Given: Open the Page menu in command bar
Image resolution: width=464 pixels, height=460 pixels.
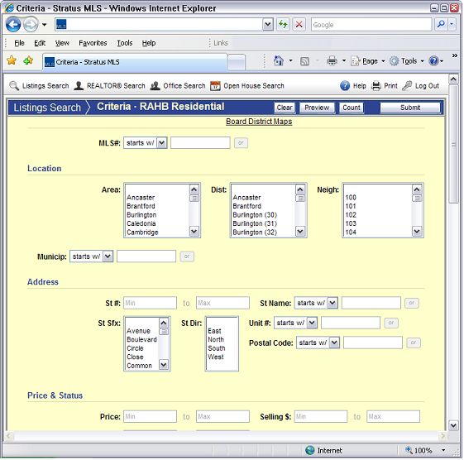Looking at the screenshot, I should [x=367, y=61].
